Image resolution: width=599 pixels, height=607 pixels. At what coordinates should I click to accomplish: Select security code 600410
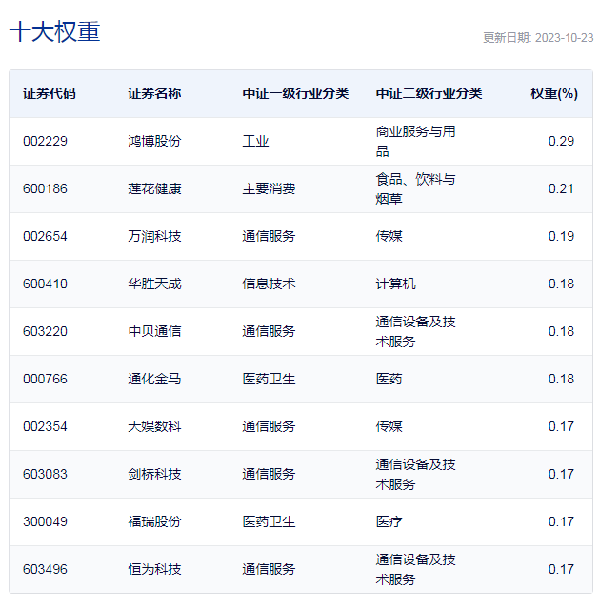pyautogui.click(x=45, y=284)
